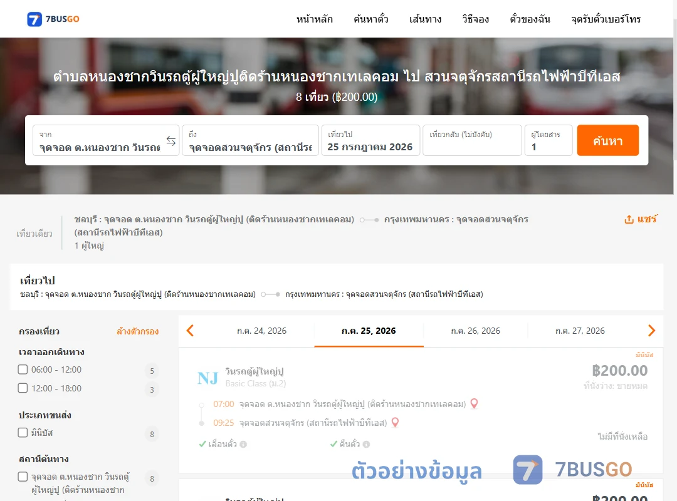Click ล้างตัวกรอง to clear filters
The height and width of the screenshot is (501, 677).
pyautogui.click(x=138, y=331)
